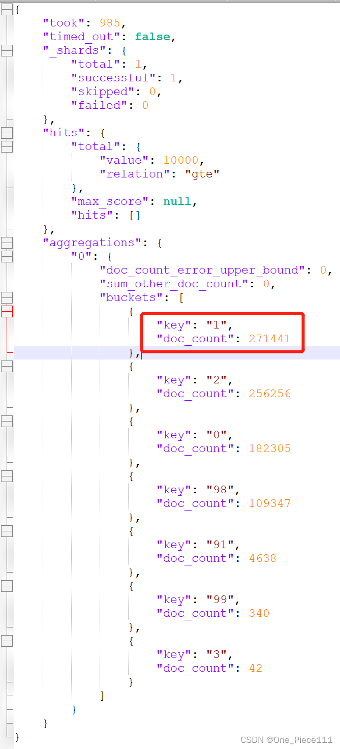Collapse the outer "hits": { block fold marker

pyautogui.click(x=7, y=133)
